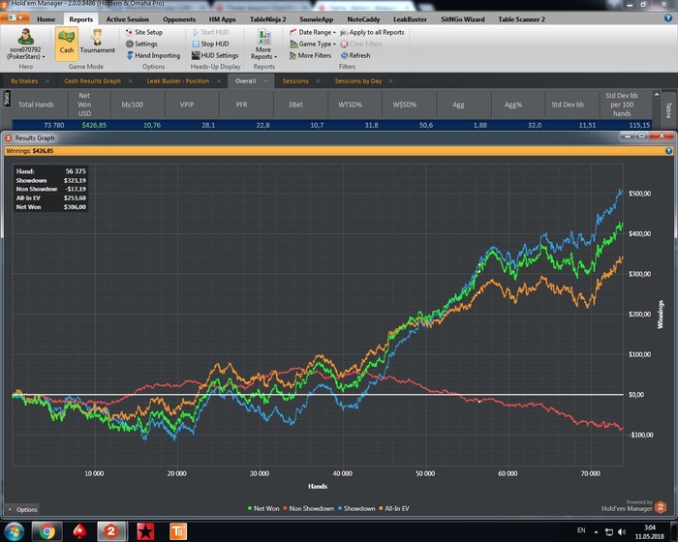Open the Windows Start menu
Screen dimensions: 678x542
coord(15,531)
